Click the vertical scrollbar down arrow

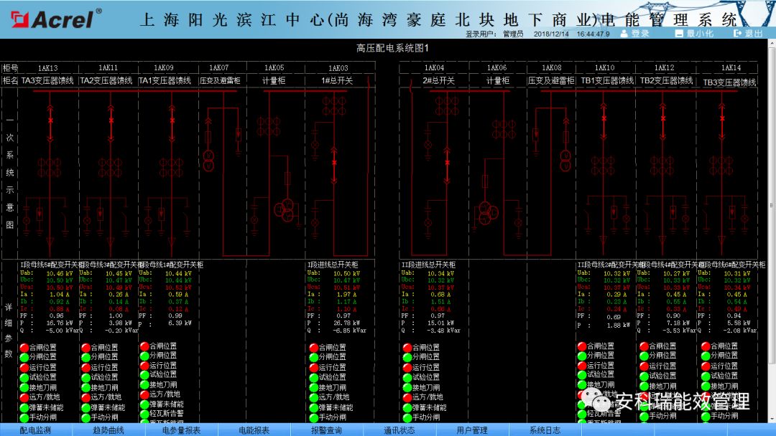coord(772,419)
